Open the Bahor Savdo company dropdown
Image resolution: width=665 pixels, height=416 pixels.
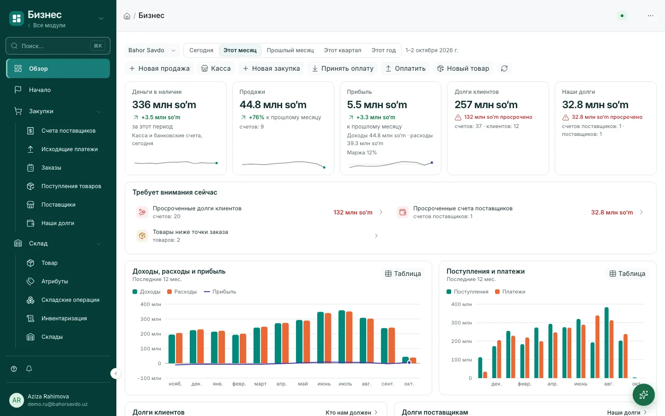pyautogui.click(x=152, y=50)
